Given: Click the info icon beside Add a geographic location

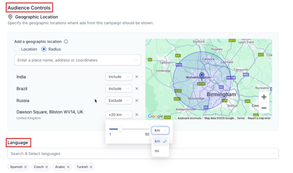Looking at the screenshot, I should (x=66, y=42).
